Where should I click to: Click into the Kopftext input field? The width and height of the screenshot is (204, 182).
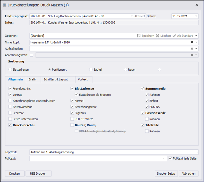coord(109,152)
